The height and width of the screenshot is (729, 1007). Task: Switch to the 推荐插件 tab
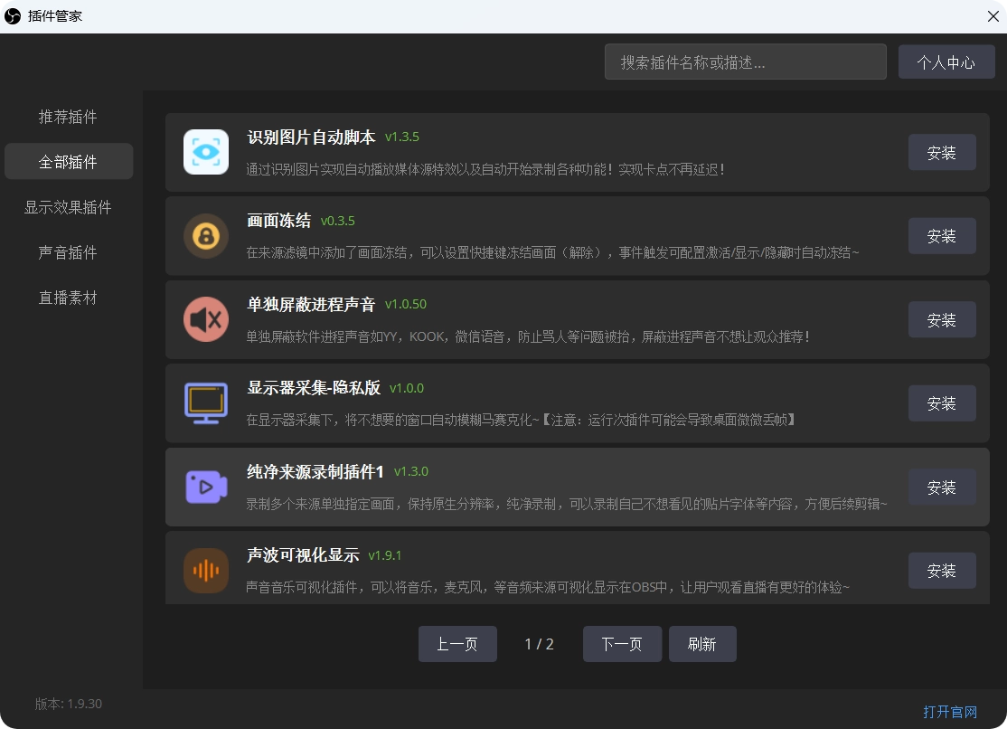point(68,116)
